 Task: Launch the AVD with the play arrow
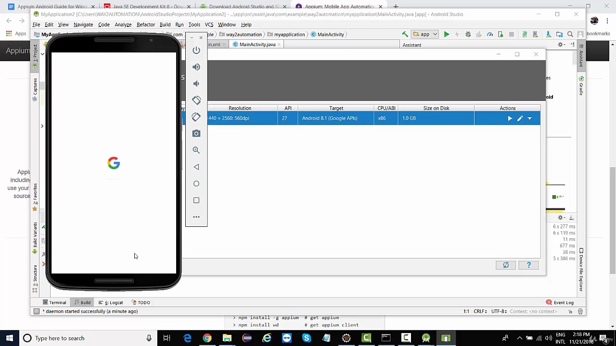tap(510, 118)
